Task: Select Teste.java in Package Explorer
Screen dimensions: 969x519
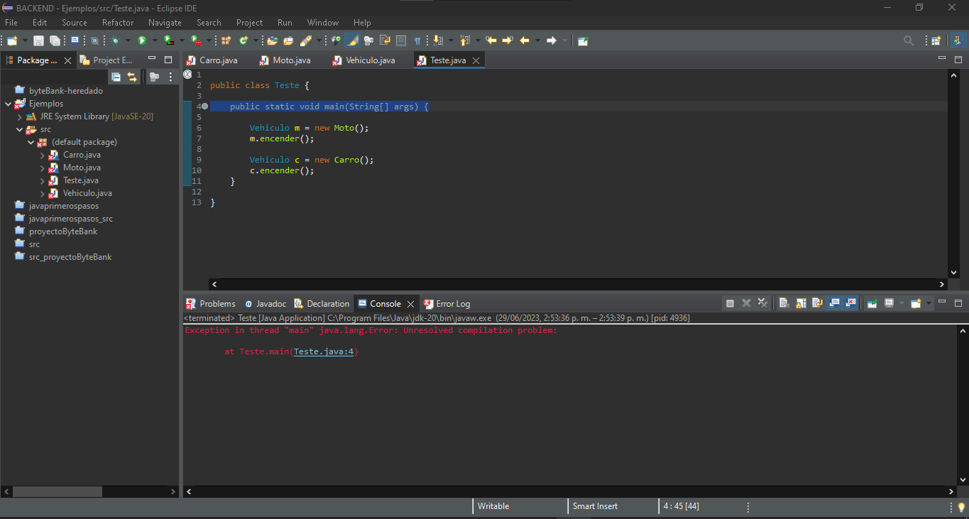Action: (x=80, y=180)
